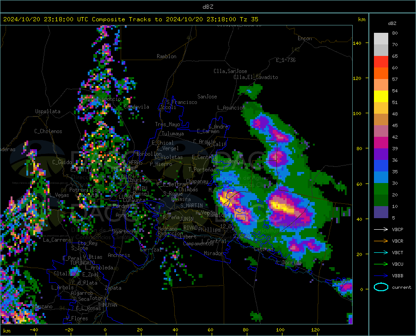Click the 'Anchoris' label on map

coord(119,256)
